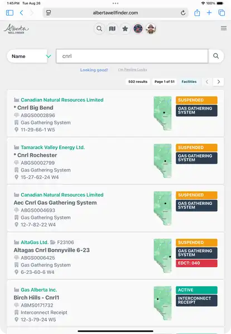This screenshot has width=231, height=334.
Task: Click the SUSPENDED badge on Cnrl Big Bend
Action: click(x=196, y=100)
